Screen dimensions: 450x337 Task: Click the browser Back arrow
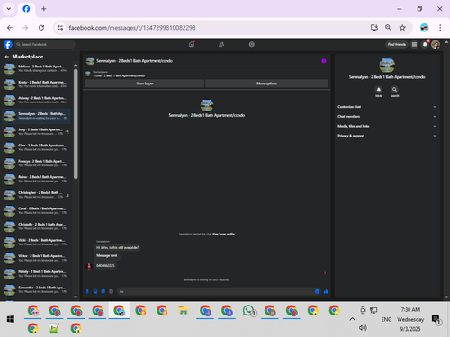[x=10, y=28]
